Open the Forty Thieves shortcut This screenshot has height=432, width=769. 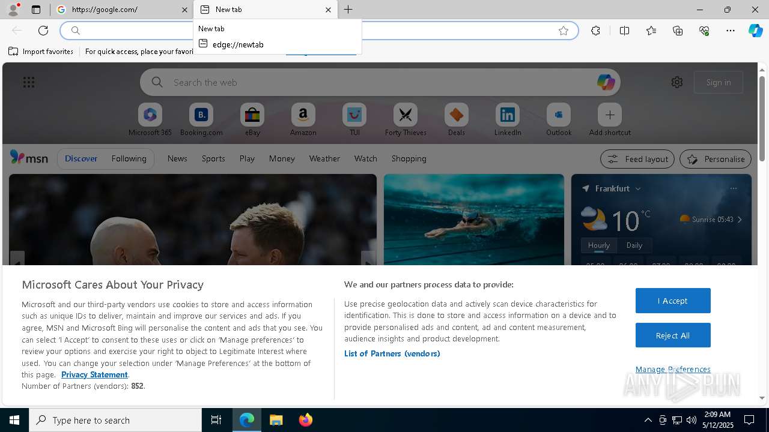pyautogui.click(x=406, y=119)
